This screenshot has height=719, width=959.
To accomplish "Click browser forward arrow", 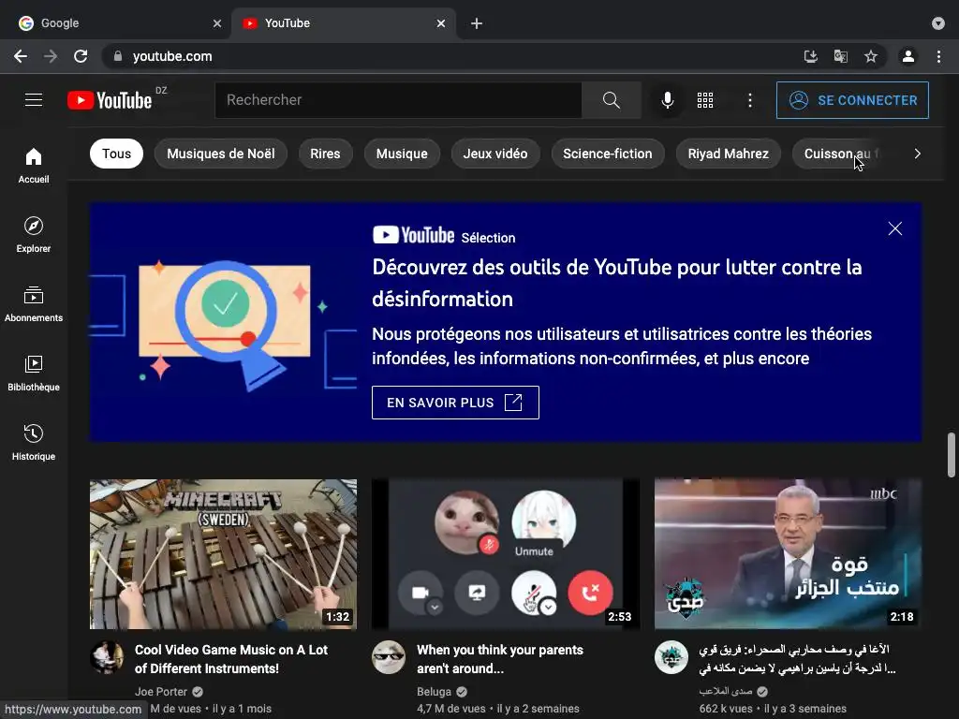I will [x=51, y=56].
